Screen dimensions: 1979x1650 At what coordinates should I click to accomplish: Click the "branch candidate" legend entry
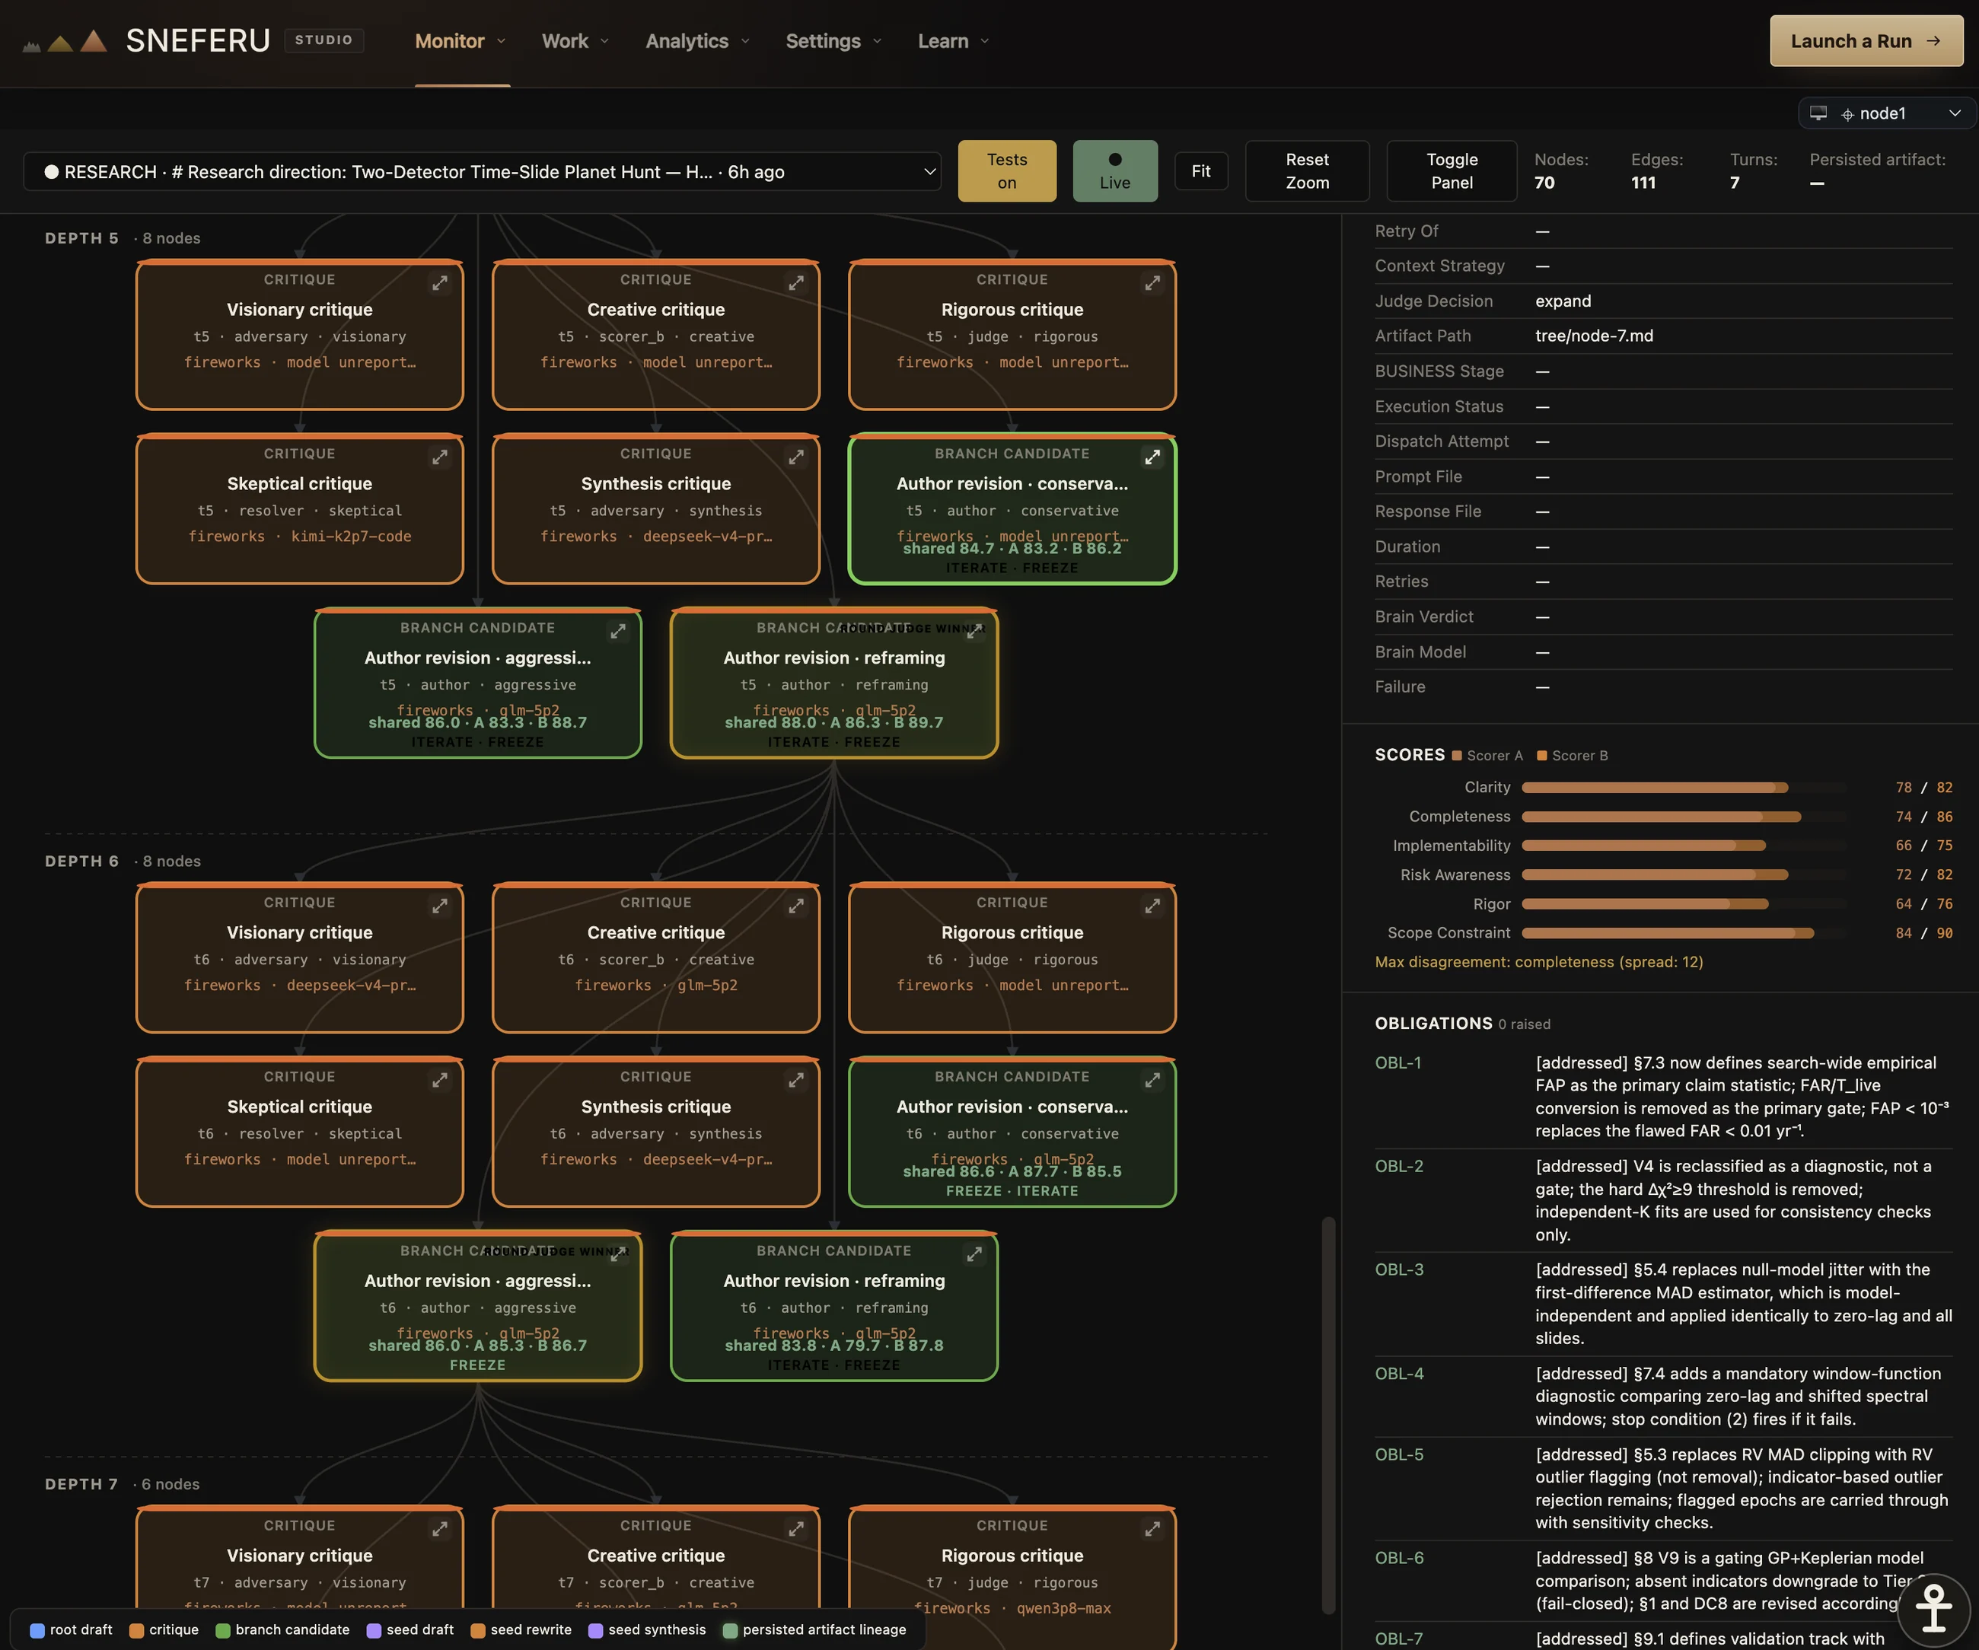[x=282, y=1629]
